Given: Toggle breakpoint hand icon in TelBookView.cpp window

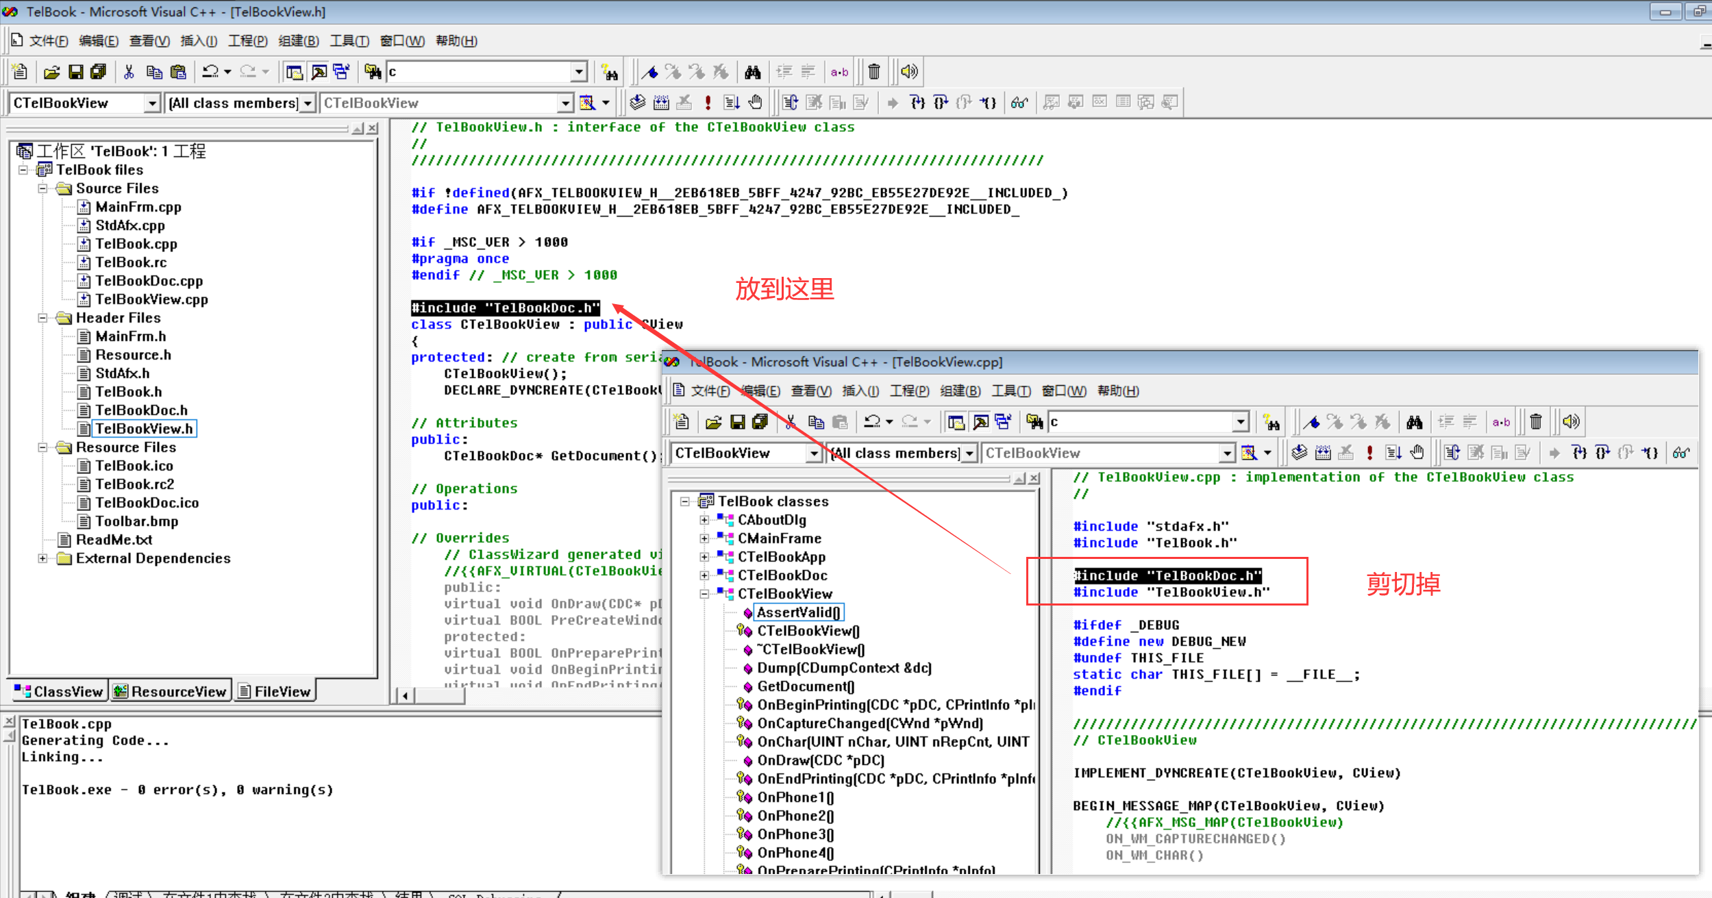Looking at the screenshot, I should [x=1417, y=452].
